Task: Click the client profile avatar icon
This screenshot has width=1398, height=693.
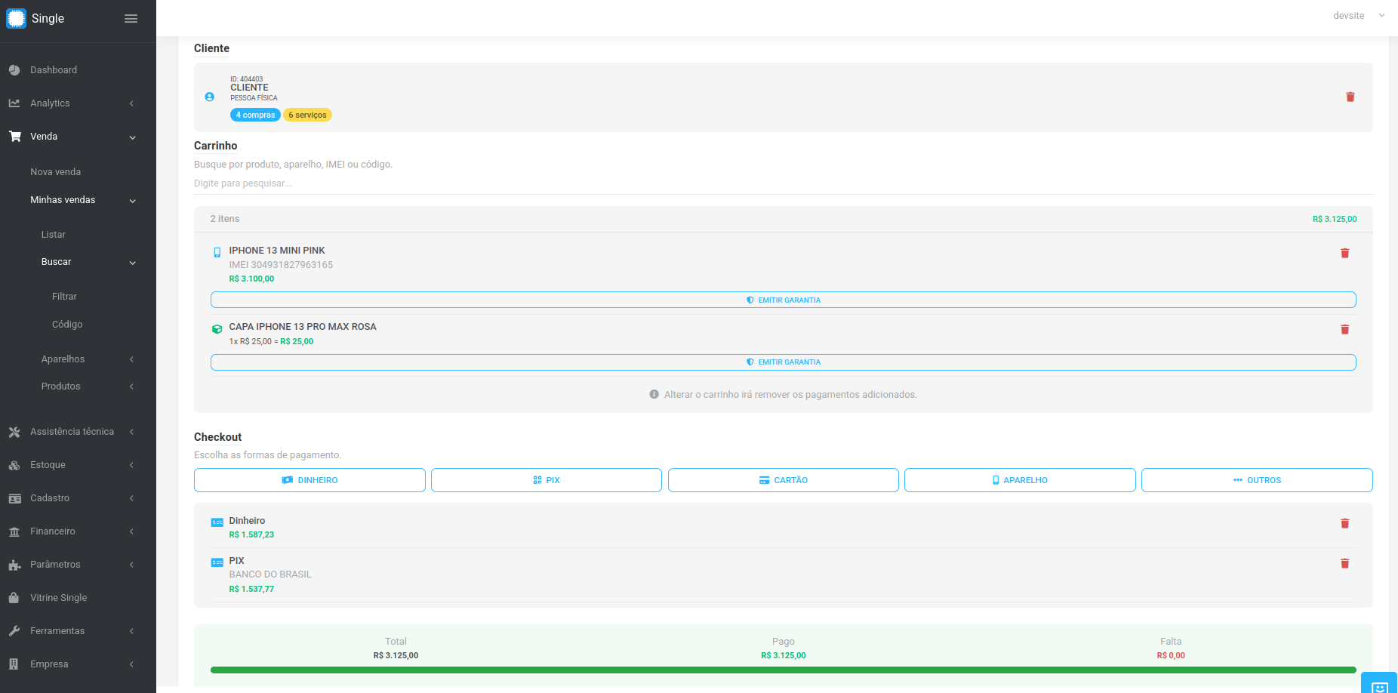Action: point(210,97)
